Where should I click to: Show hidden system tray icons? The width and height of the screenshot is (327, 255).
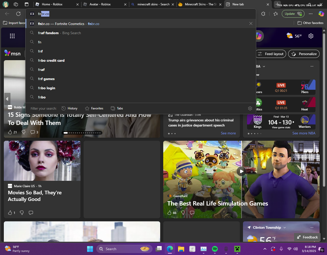point(265,249)
